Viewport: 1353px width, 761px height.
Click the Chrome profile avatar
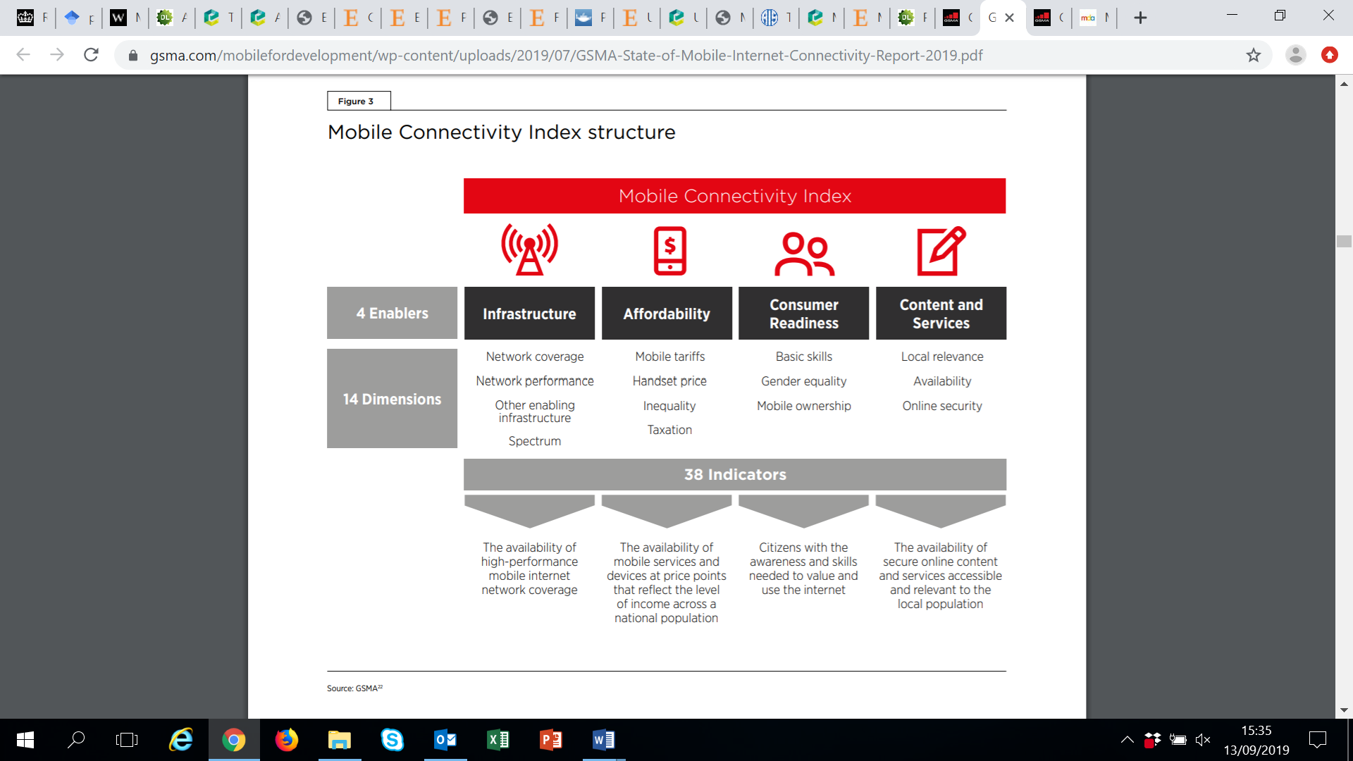pos(1295,55)
